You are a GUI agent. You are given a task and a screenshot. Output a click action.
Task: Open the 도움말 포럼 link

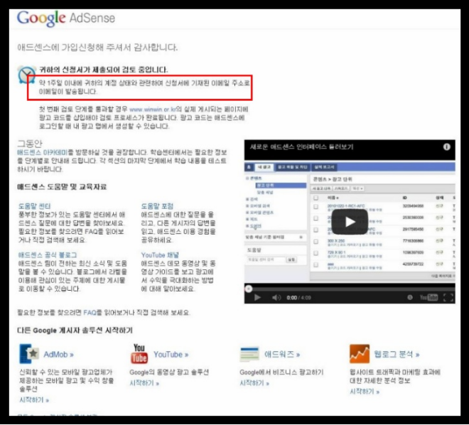pos(157,206)
